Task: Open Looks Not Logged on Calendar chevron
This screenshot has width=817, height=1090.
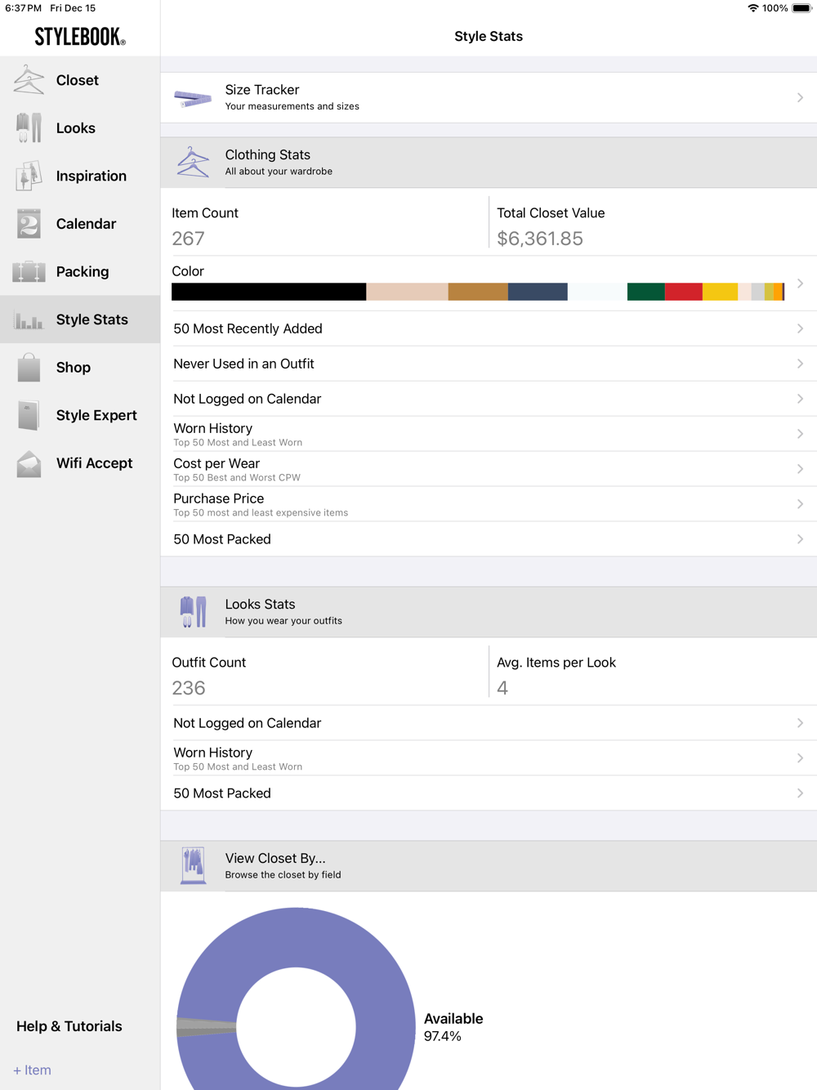Action: (800, 723)
